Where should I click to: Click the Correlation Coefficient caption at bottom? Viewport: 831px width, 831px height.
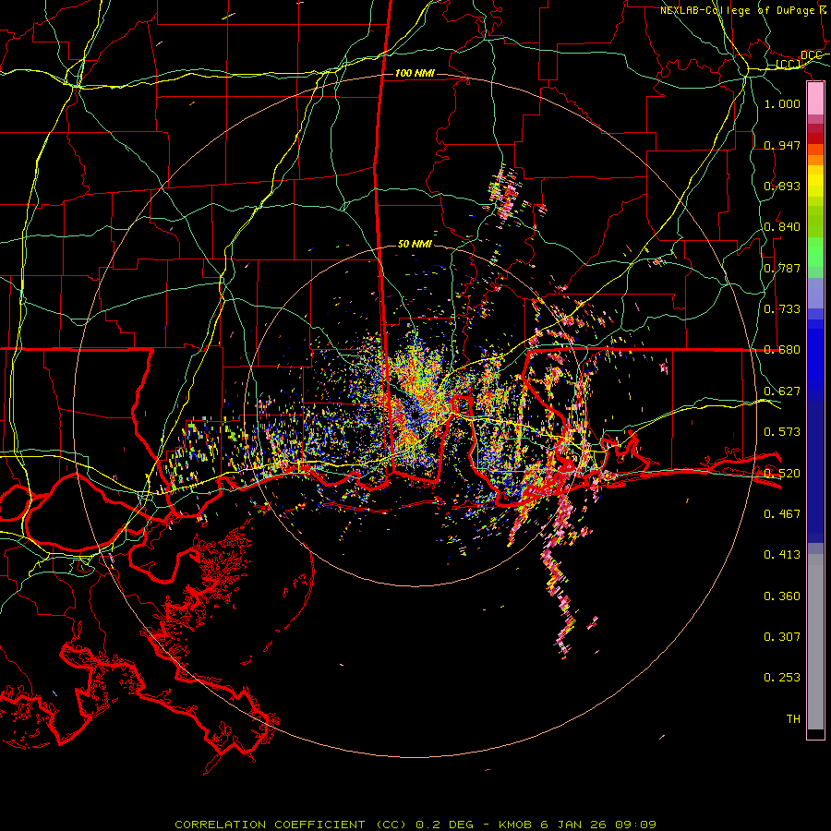click(415, 825)
